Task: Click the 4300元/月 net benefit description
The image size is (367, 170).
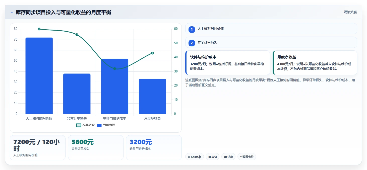Action: click(x=314, y=66)
